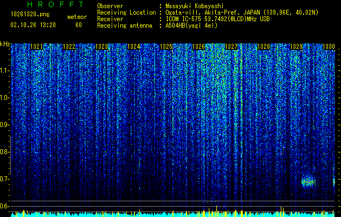Click the Ogata-vill. Akita-Pref. receiving location text

242,12
